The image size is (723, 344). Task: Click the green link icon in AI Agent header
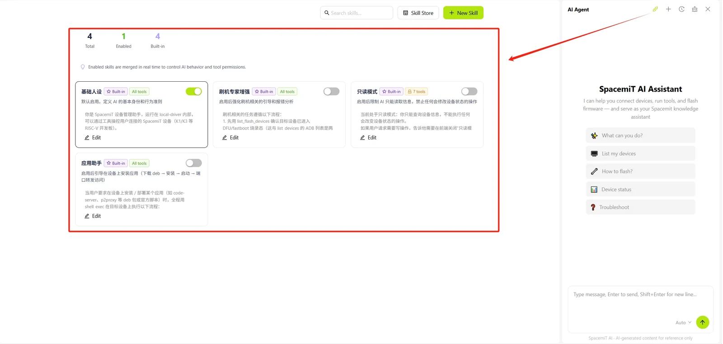coord(655,9)
